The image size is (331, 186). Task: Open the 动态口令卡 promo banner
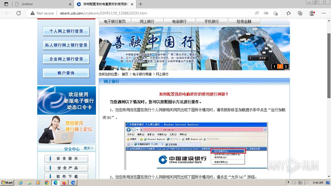(66, 100)
